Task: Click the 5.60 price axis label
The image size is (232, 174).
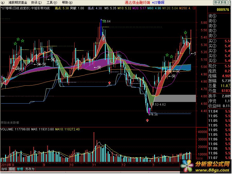Action: (x=204, y=23)
